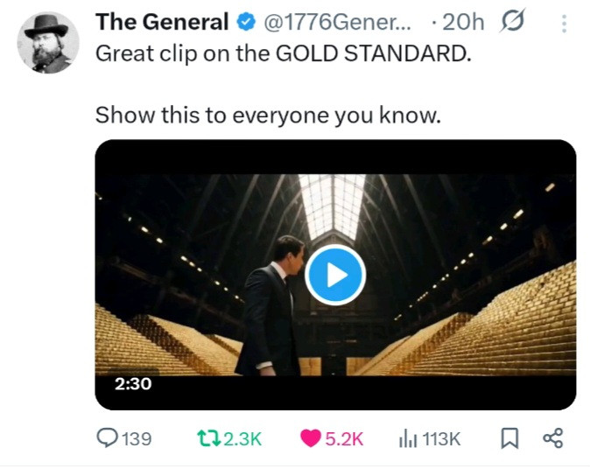This screenshot has height=476, width=590.
Task: Click the 2:30 video duration label
Action: coord(133,383)
